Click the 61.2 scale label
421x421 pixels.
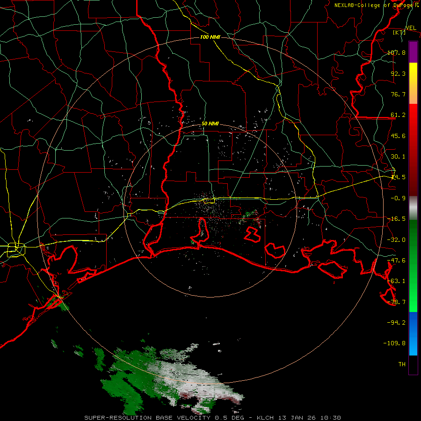398,115
